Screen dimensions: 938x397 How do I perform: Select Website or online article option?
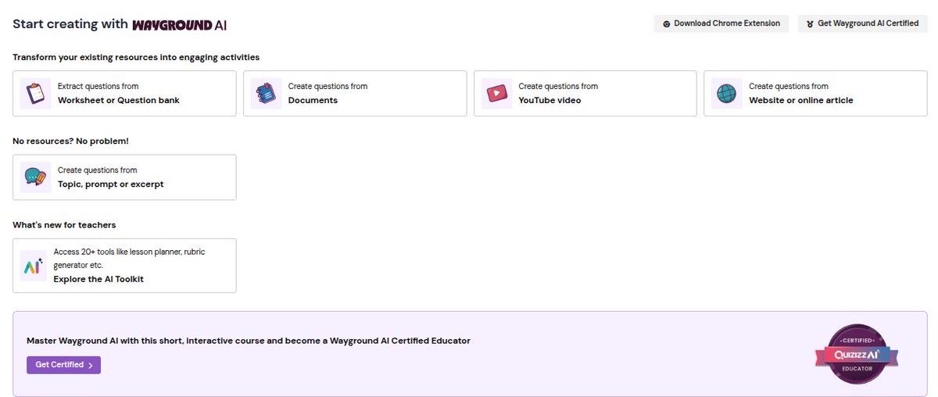(x=815, y=94)
